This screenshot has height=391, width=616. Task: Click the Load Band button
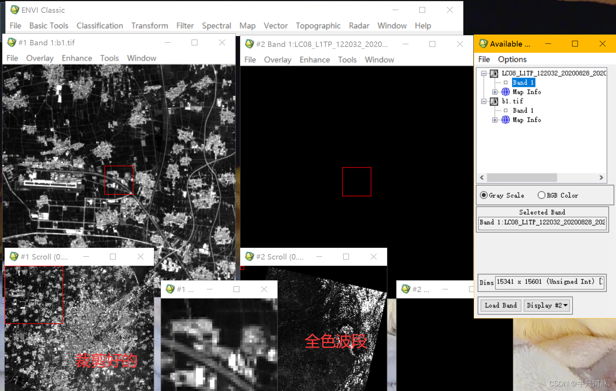pyautogui.click(x=501, y=305)
